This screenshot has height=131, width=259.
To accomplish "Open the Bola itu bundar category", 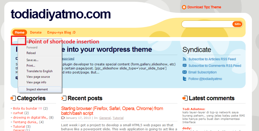I will point(28,108).
